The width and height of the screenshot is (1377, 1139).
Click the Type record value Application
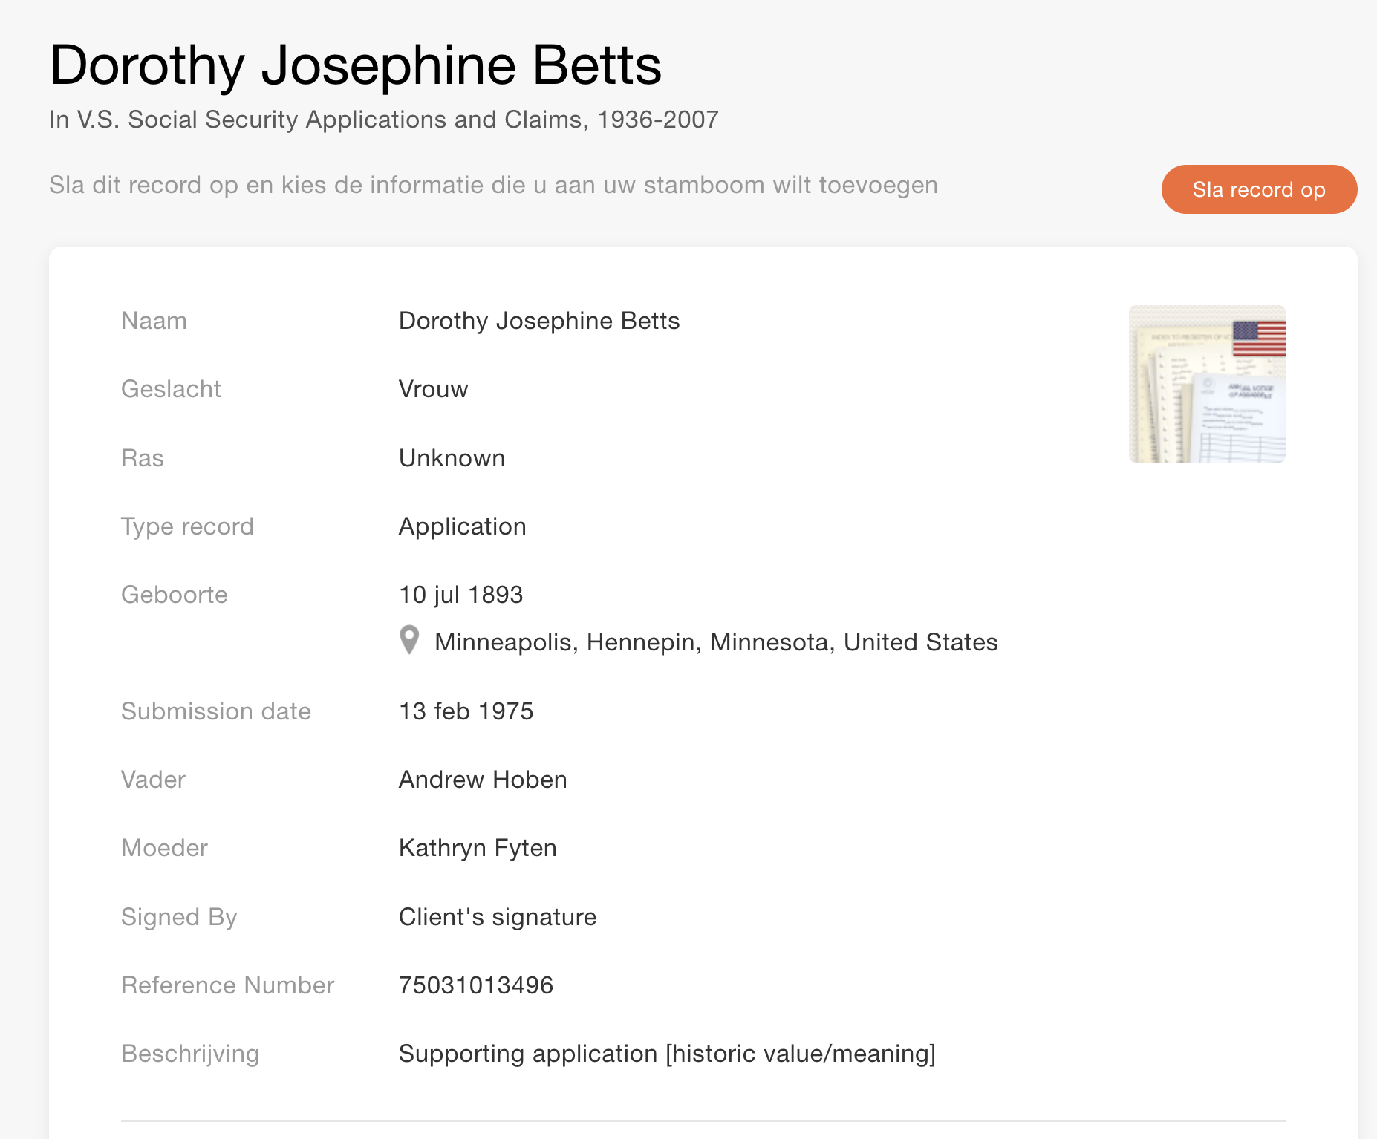462,526
